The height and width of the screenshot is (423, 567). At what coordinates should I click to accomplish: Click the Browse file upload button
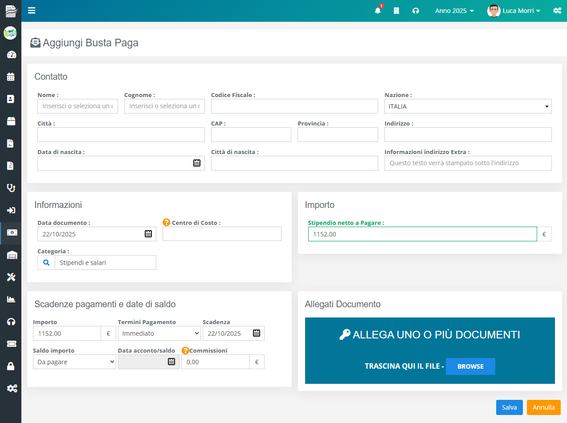[x=470, y=366]
